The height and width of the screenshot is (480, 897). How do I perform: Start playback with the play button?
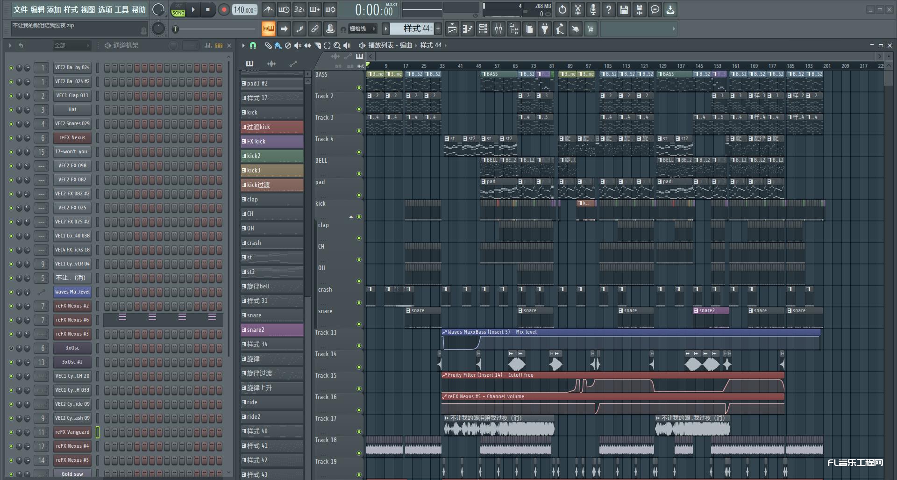(x=193, y=9)
